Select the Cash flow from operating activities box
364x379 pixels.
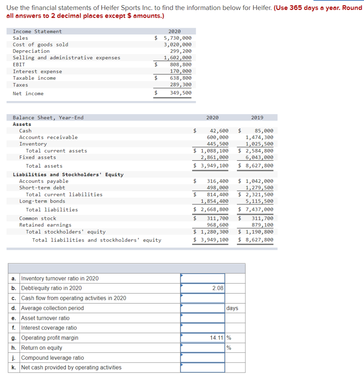(x=203, y=298)
